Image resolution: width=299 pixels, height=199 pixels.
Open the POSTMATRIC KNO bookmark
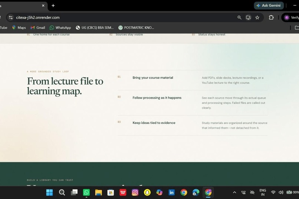(x=136, y=28)
